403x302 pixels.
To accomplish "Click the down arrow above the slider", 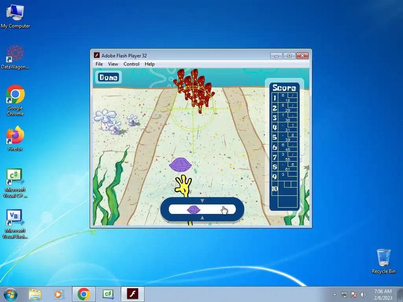I will pyautogui.click(x=202, y=201).
